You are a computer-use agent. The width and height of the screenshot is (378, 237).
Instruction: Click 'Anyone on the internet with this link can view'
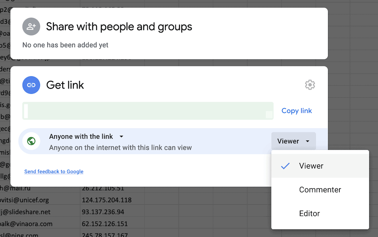[x=120, y=147]
